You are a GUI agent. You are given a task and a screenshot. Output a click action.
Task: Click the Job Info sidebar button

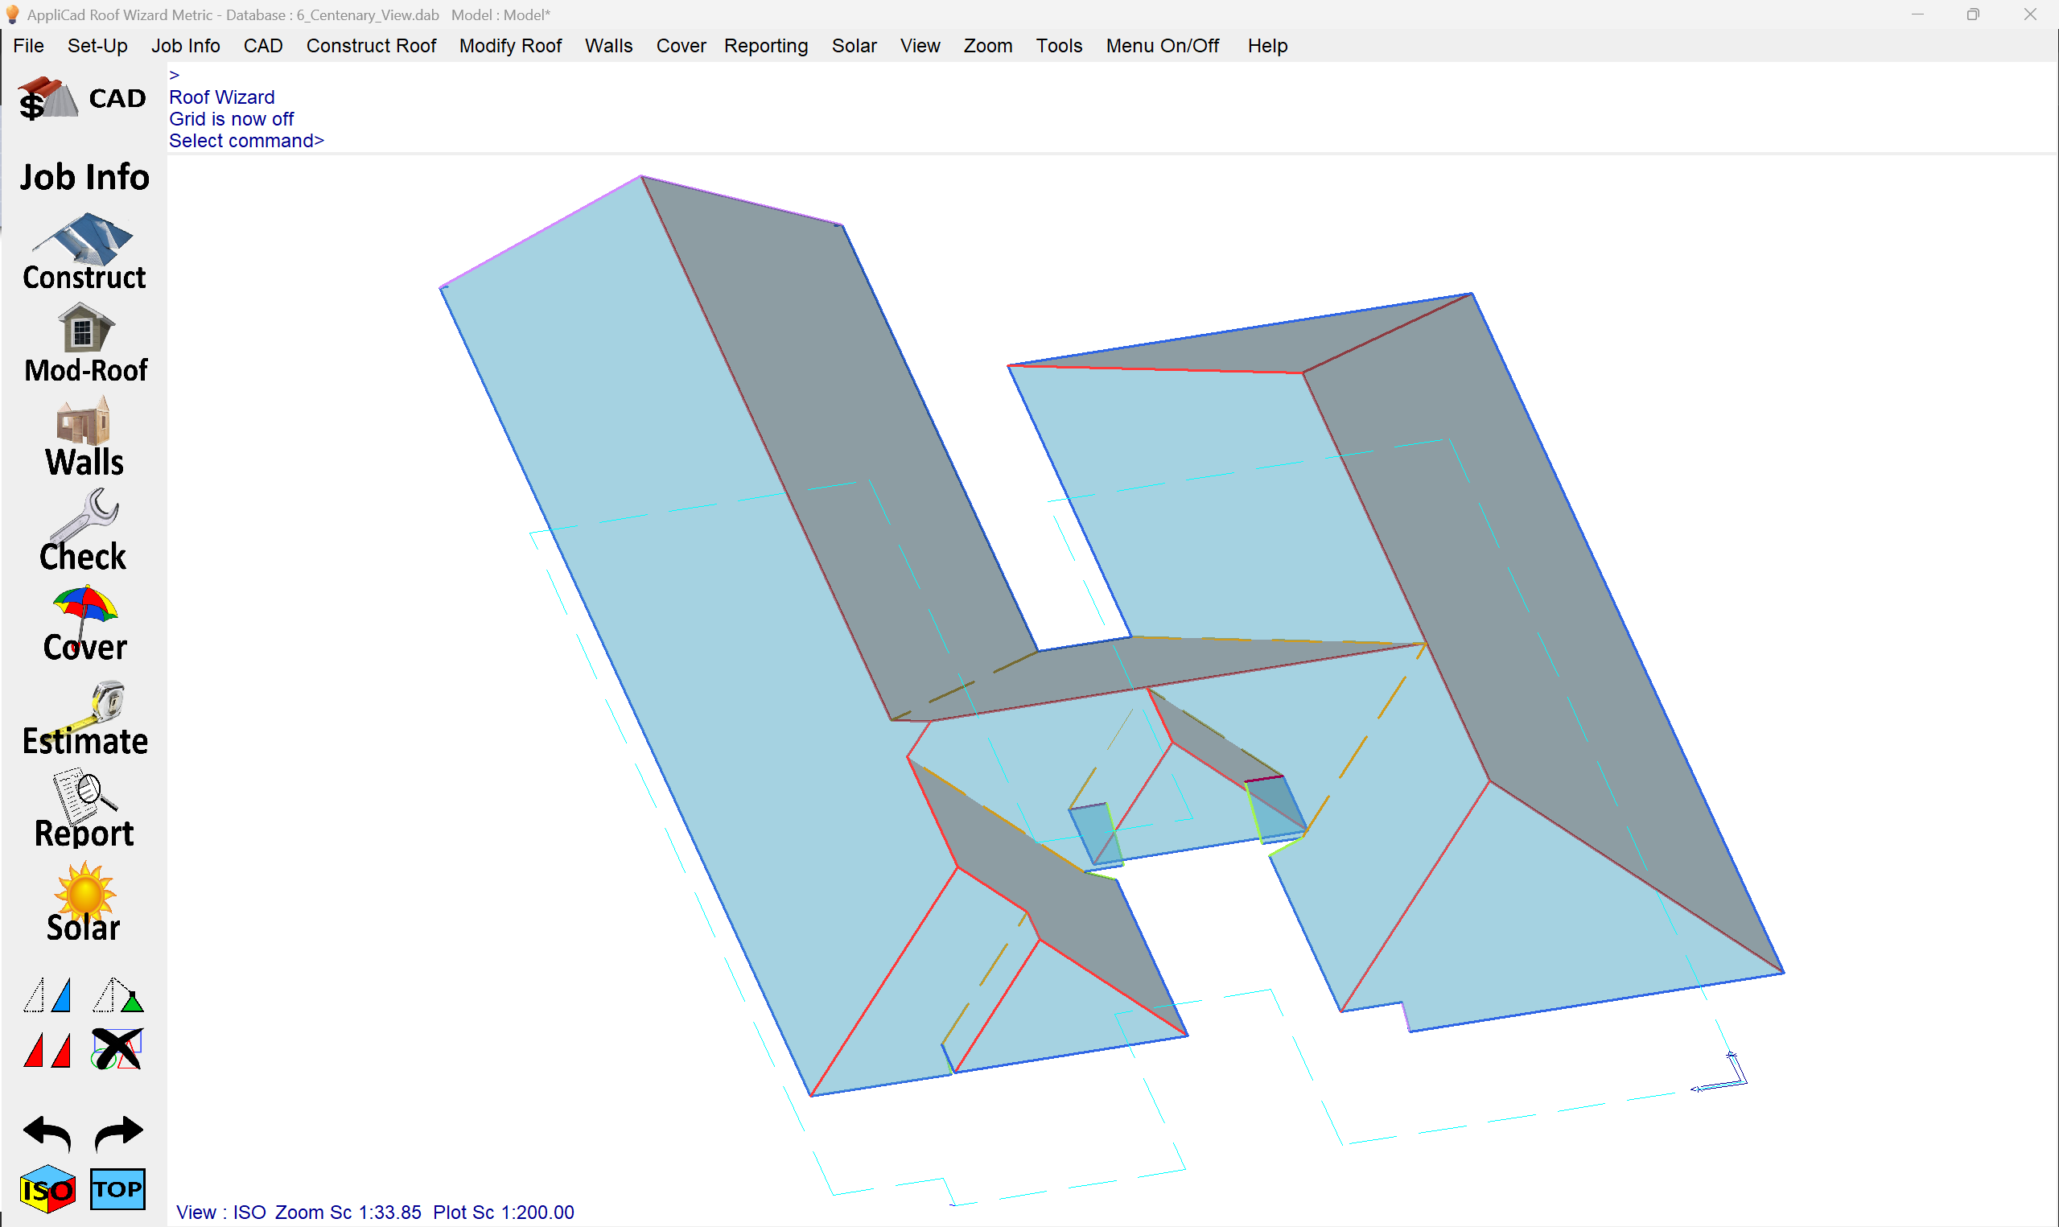(84, 177)
